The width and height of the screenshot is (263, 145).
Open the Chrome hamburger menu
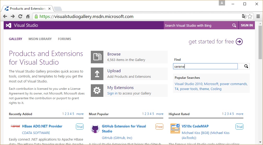click(258, 16)
